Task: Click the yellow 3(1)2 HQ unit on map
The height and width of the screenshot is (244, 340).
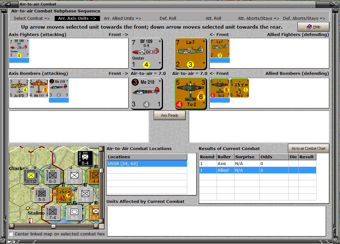Action: (31, 176)
